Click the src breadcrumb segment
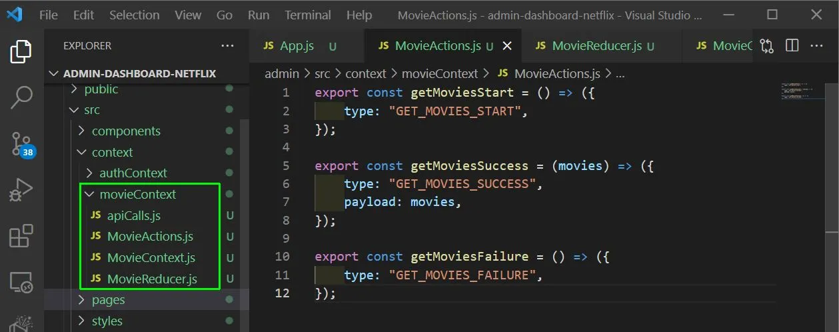 tap(323, 73)
